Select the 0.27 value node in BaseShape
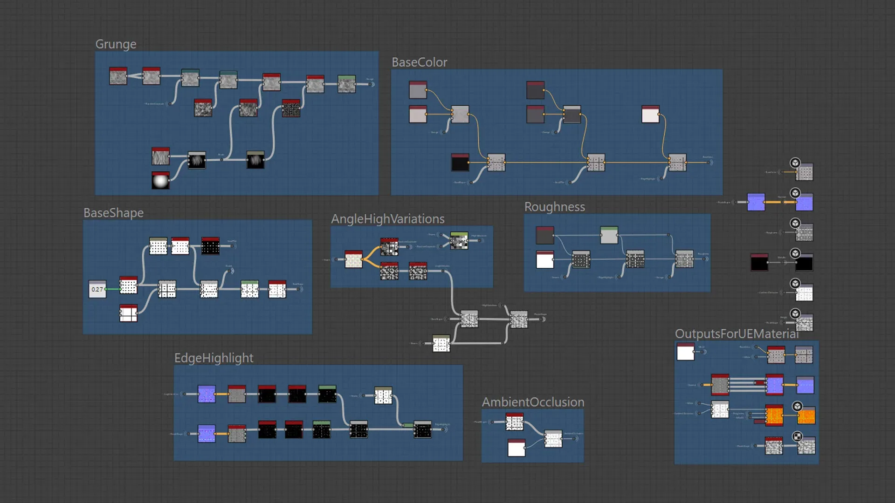This screenshot has width=895, height=503. (x=98, y=289)
